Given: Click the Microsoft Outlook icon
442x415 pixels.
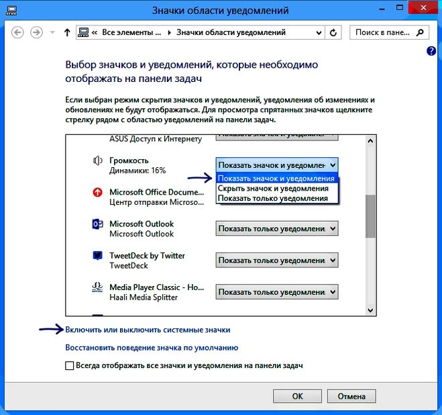Looking at the screenshot, I should tap(97, 225).
